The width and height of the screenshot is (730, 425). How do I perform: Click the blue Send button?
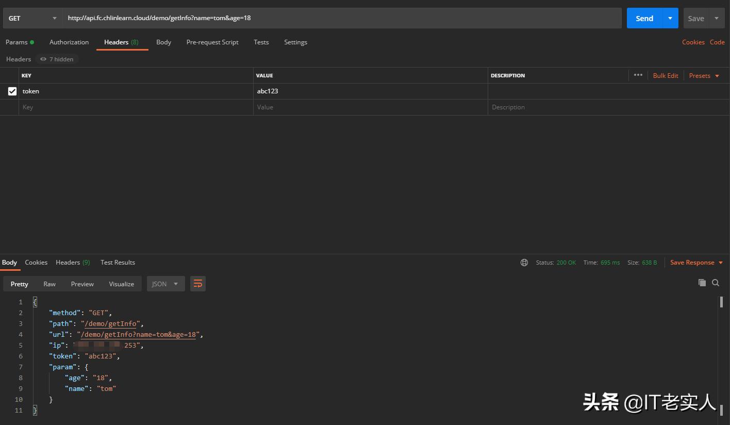pos(644,18)
